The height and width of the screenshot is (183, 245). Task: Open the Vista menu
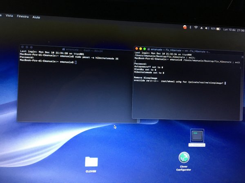tap(9, 15)
